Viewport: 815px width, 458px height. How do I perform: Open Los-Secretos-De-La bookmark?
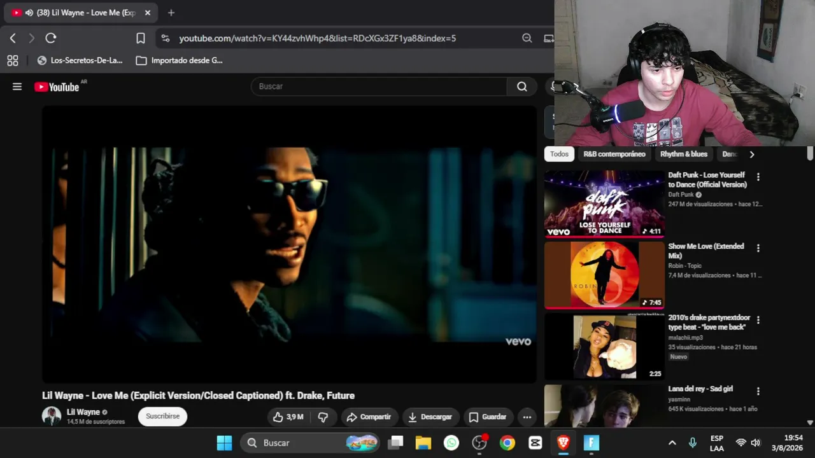80,60
